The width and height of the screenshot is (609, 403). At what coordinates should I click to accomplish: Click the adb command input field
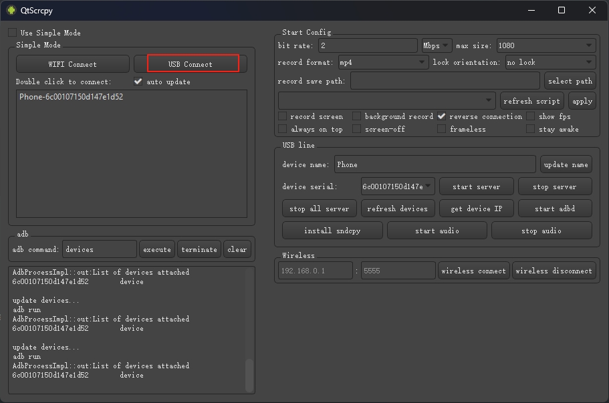coord(99,249)
